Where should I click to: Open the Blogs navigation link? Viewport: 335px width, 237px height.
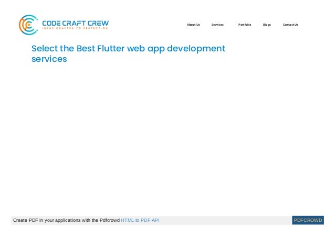pyautogui.click(x=267, y=25)
